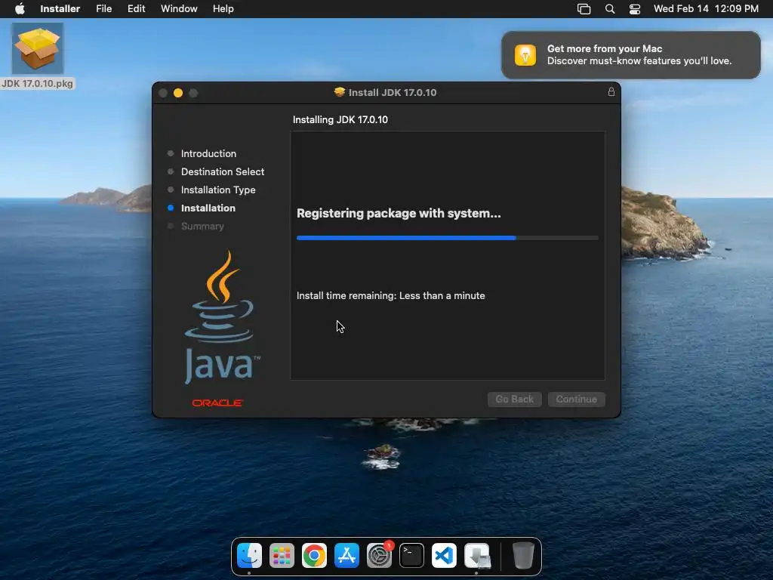The image size is (773, 580).
Task: Open the Installer application menu
Action: [60, 9]
